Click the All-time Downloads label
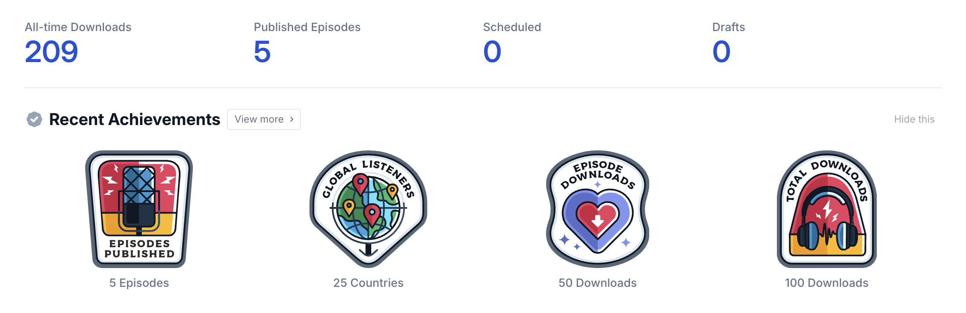 coord(78,27)
